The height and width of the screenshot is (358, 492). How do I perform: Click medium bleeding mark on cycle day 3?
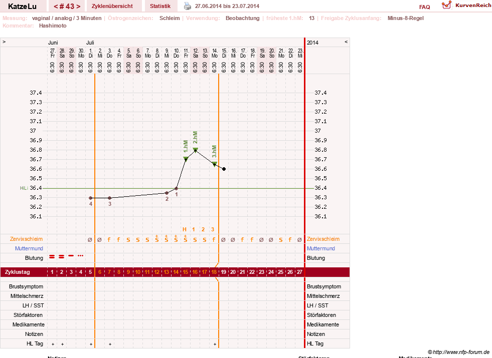[71, 256]
